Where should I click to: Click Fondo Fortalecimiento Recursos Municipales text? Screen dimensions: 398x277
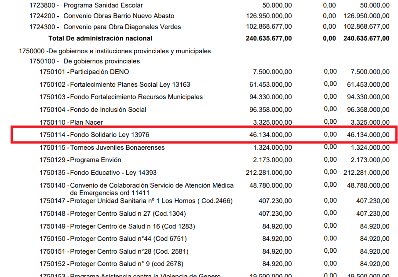tap(136, 97)
